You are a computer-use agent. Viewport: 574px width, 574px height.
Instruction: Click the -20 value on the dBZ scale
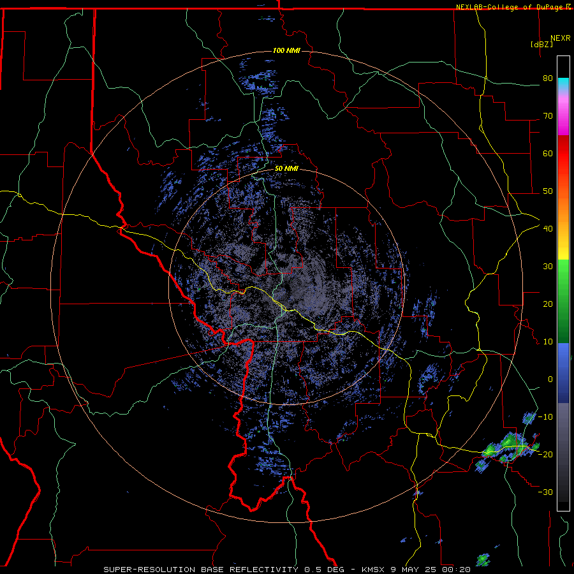click(x=545, y=454)
